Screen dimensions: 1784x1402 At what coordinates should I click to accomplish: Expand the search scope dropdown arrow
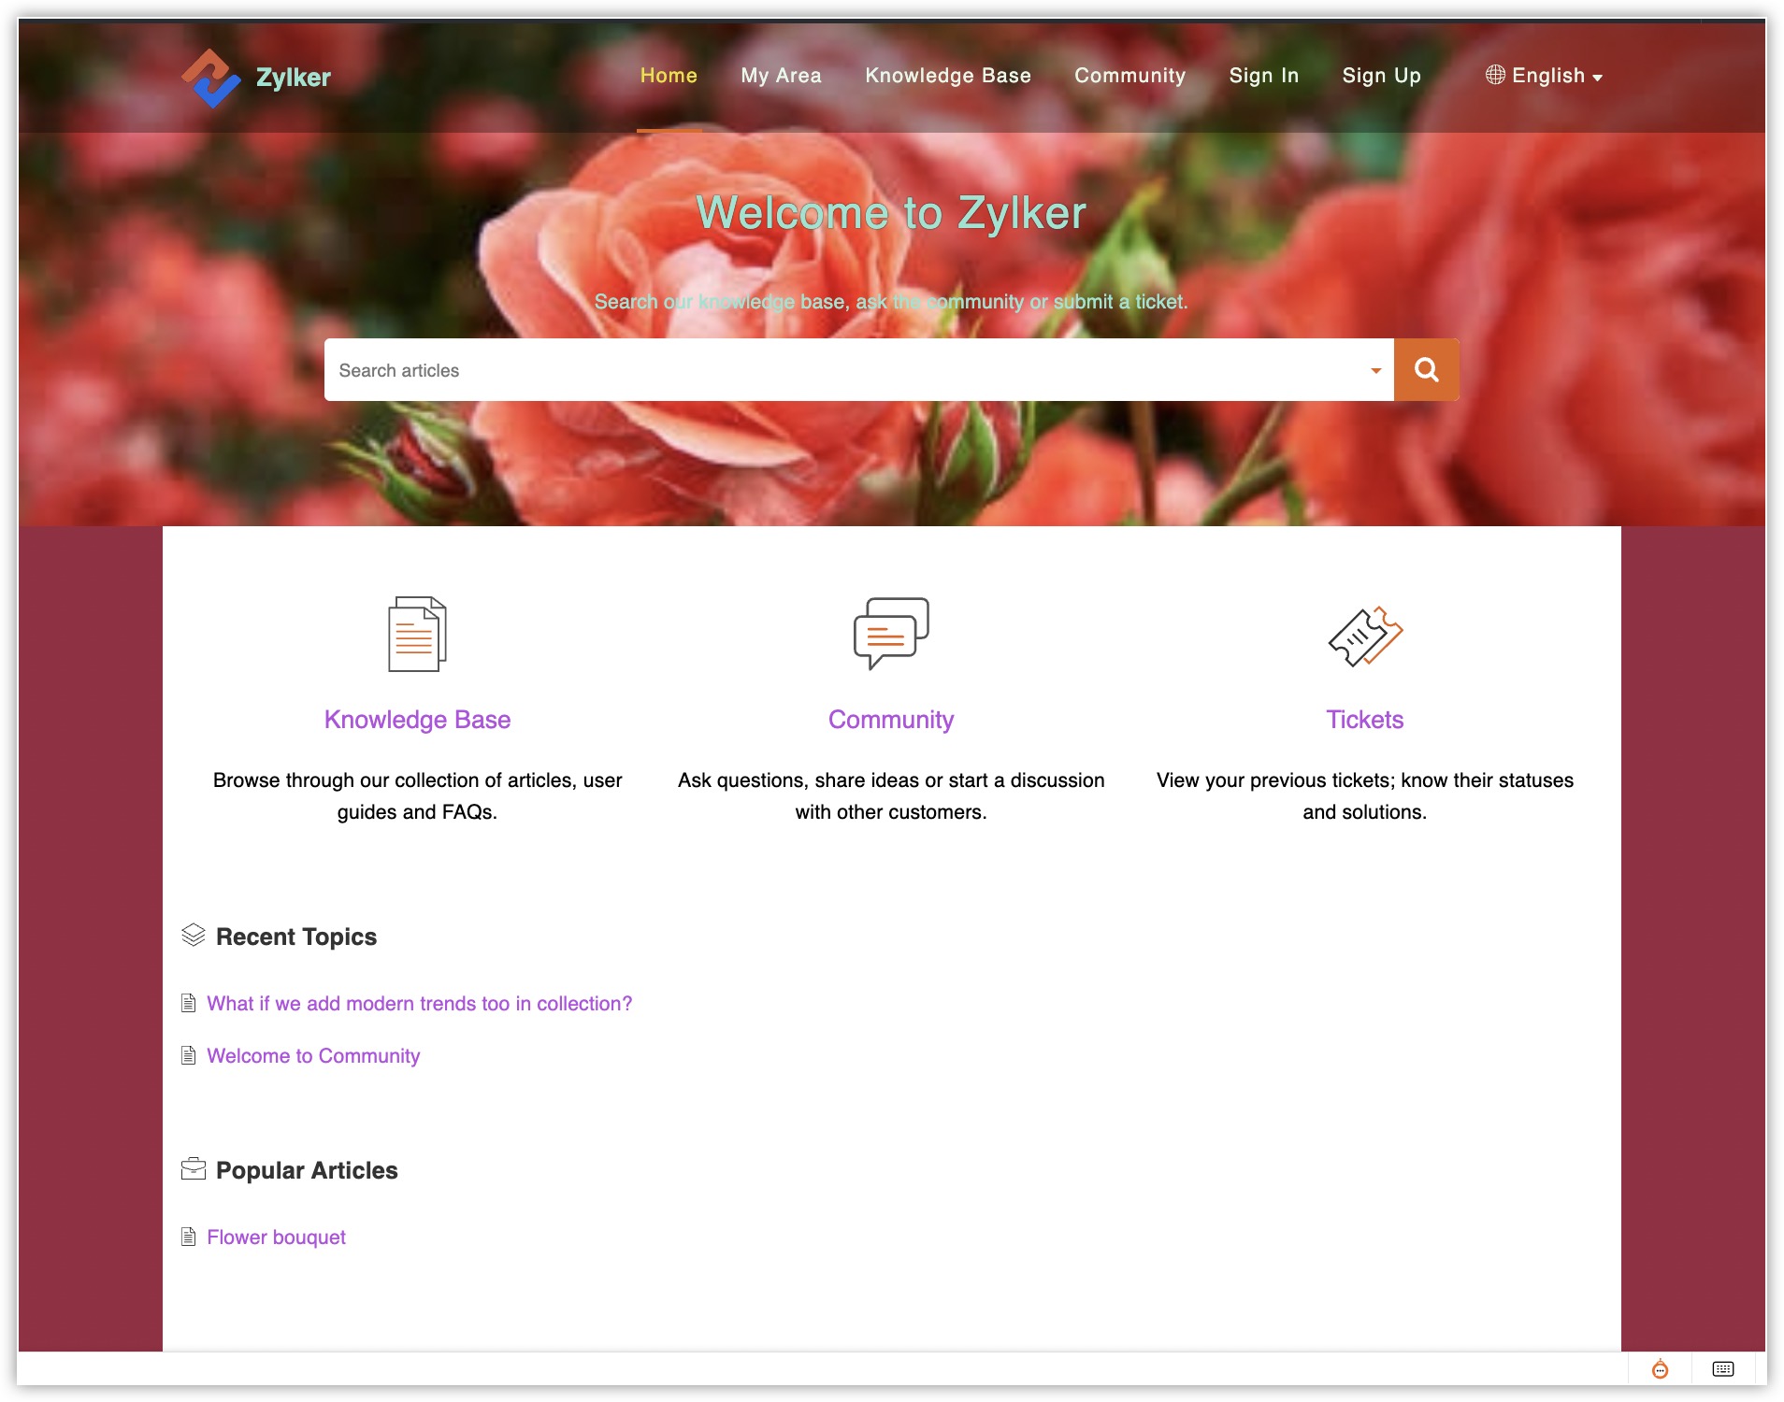pyautogui.click(x=1375, y=371)
